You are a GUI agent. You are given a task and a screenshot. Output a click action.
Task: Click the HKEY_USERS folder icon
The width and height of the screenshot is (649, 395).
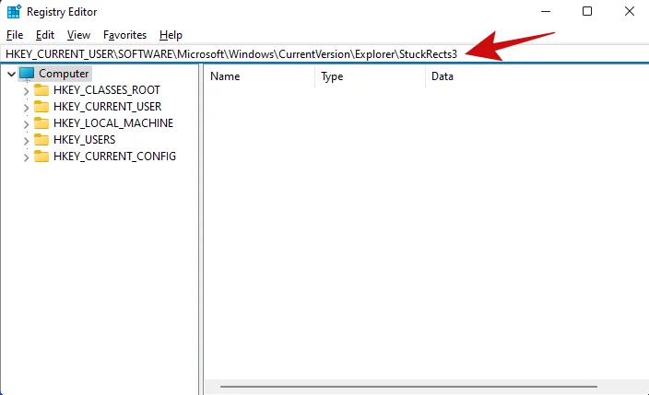[x=41, y=140]
